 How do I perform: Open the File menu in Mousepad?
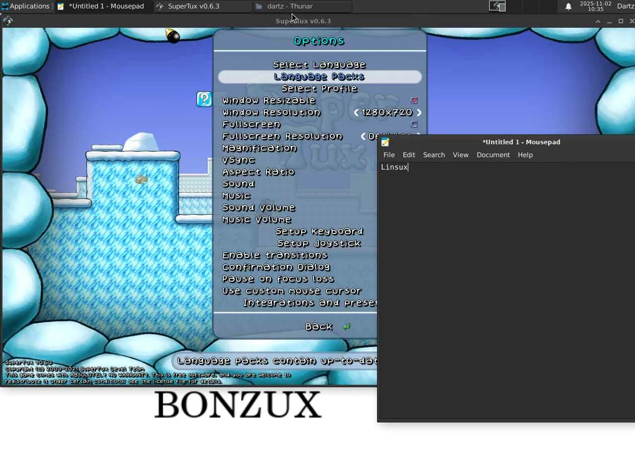(x=389, y=155)
